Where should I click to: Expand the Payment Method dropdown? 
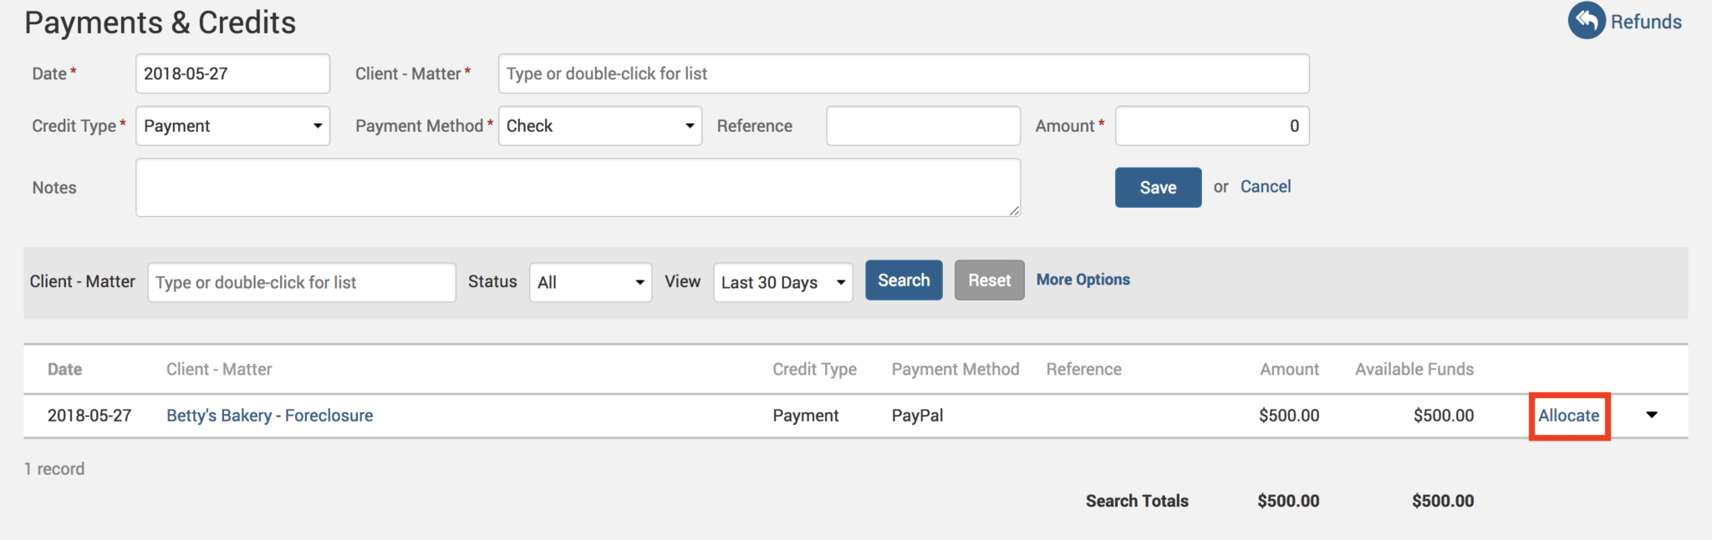(x=599, y=126)
